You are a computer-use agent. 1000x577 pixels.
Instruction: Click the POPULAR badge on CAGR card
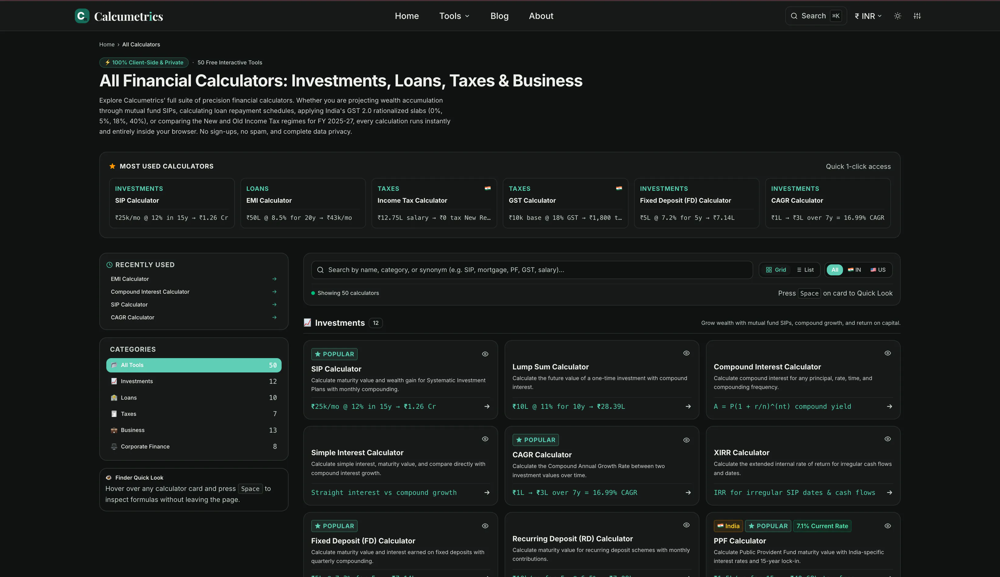pyautogui.click(x=535, y=440)
